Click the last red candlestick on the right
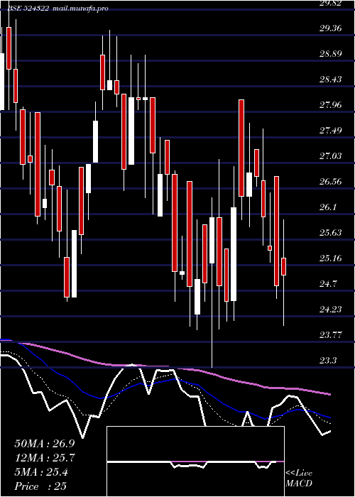Screen dimensions: 355x497 pyautogui.click(x=284, y=266)
